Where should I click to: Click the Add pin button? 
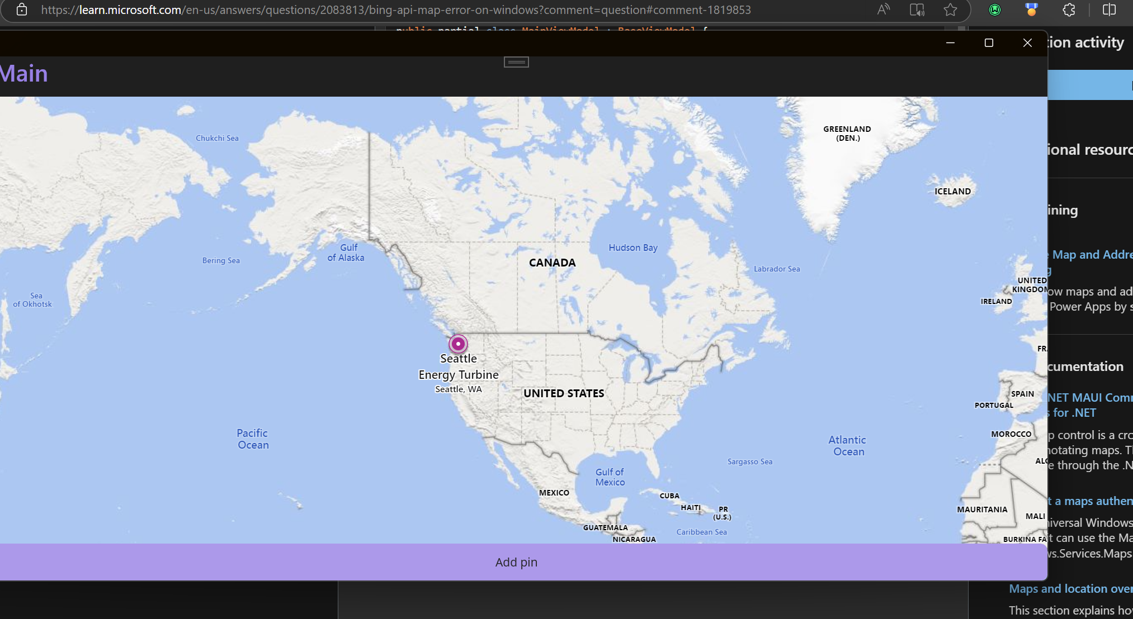pyautogui.click(x=516, y=562)
